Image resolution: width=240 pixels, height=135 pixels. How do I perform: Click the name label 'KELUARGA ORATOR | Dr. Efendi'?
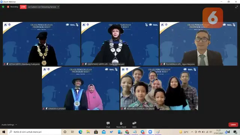pos(140,109)
